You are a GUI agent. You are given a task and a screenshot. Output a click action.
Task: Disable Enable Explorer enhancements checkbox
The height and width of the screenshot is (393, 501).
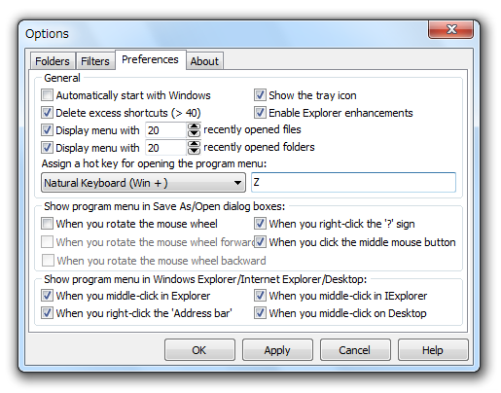pyautogui.click(x=260, y=113)
